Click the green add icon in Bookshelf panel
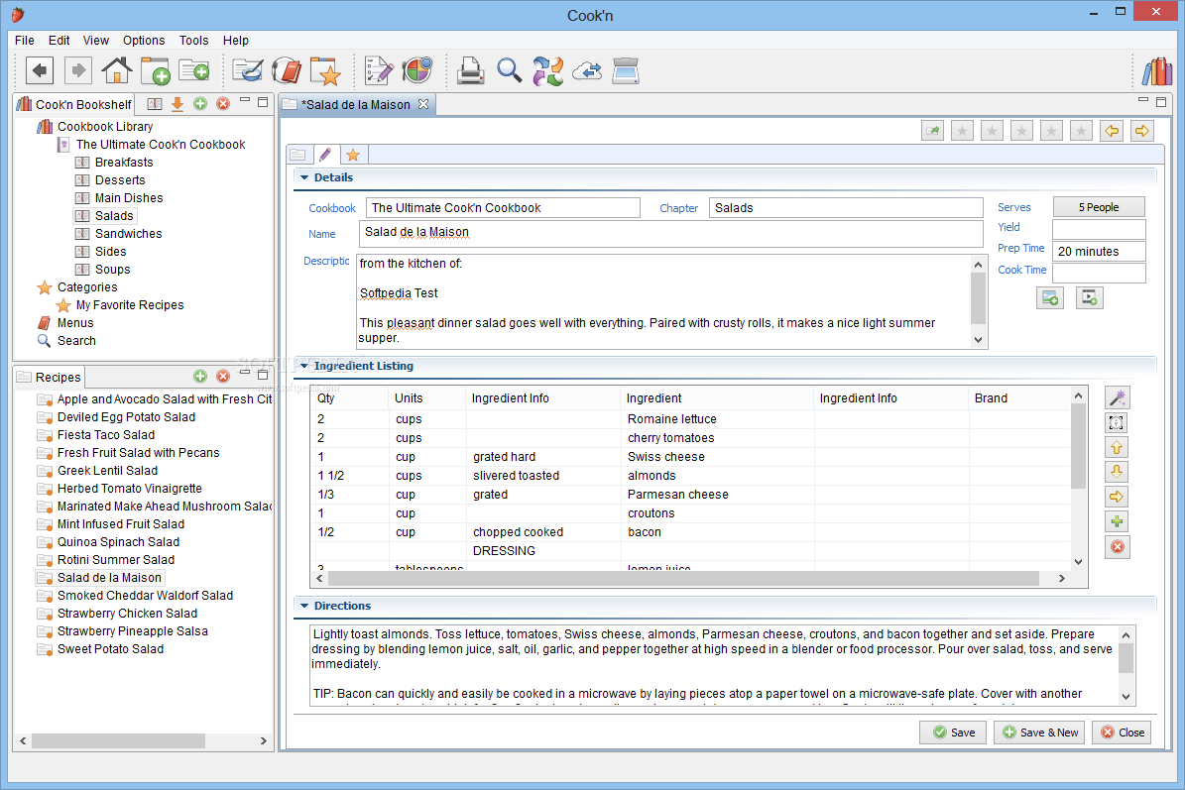The width and height of the screenshot is (1185, 790). pyautogui.click(x=200, y=103)
